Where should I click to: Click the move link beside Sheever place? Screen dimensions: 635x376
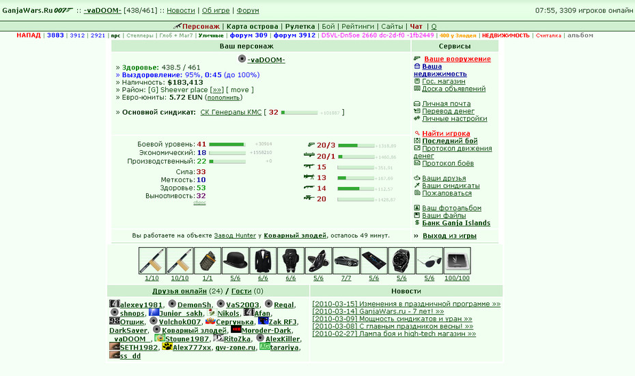[x=240, y=90]
